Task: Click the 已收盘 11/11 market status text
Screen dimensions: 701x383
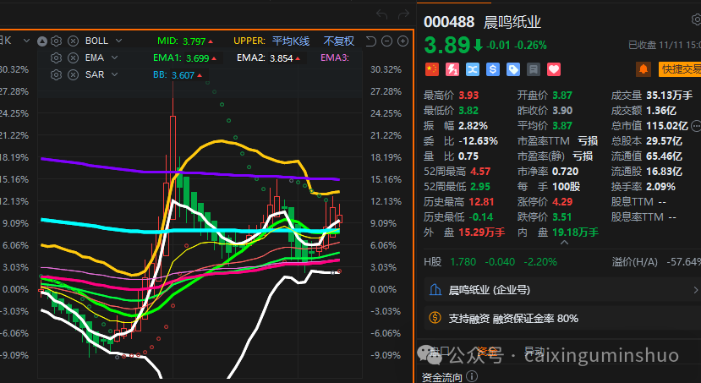Action: (665, 45)
